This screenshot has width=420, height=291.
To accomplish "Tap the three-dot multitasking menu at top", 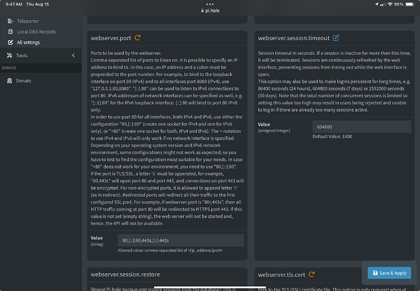I will [210, 4].
